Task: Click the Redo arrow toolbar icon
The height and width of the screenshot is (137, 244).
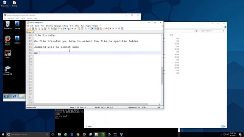Action: coord(62,29)
